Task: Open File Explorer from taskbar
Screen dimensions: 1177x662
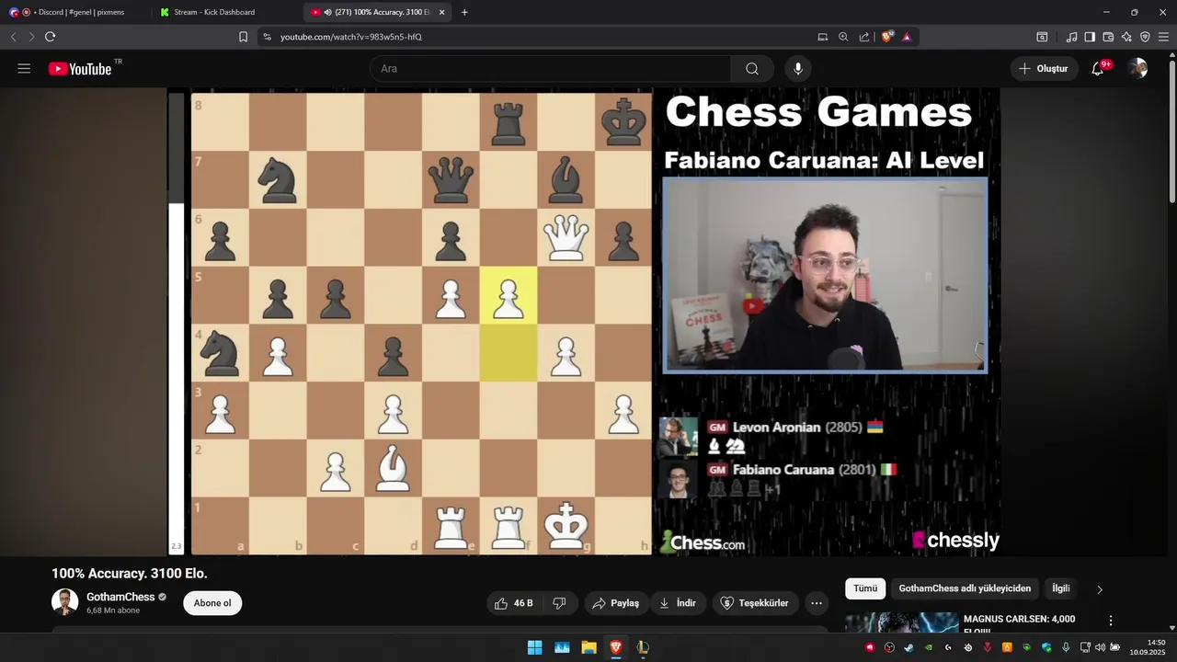Action: 588,647
